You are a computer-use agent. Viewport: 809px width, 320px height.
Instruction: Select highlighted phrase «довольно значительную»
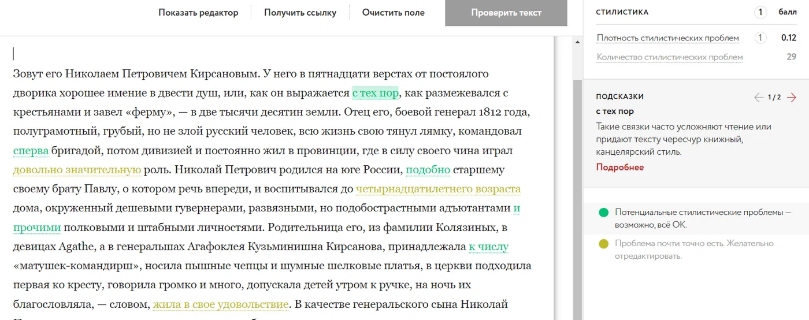(x=77, y=170)
